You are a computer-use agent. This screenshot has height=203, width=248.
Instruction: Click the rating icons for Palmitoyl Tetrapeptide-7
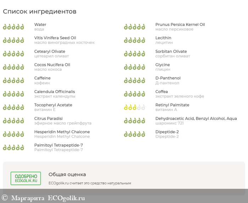[x=13, y=147]
